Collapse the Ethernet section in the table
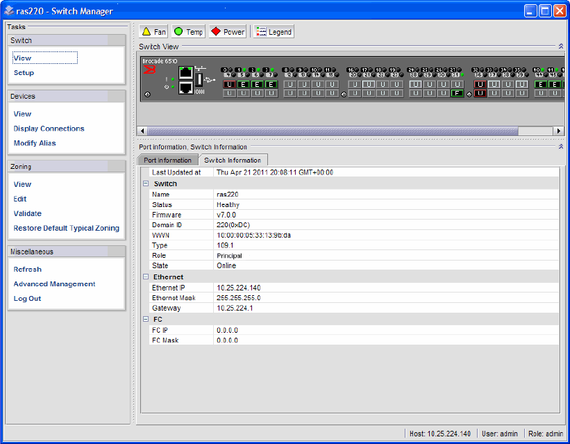Image resolution: width=570 pixels, height=444 pixels. point(146,277)
